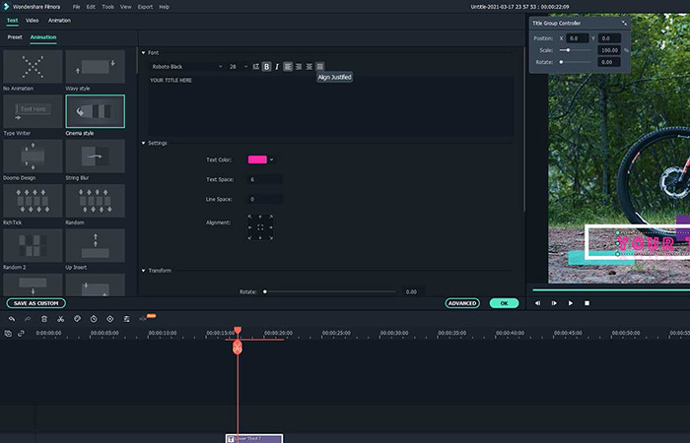Open the Export menu
Screen dimensions: 690x443
tap(145, 7)
